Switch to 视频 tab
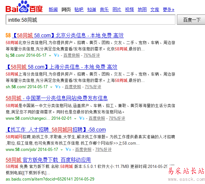This screenshot has height=184, width=205. pyautogui.click(x=129, y=9)
